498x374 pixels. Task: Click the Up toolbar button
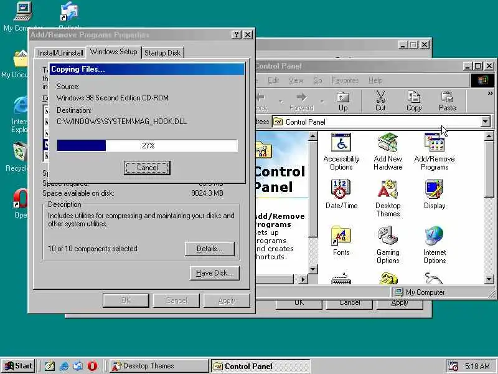coord(343,102)
